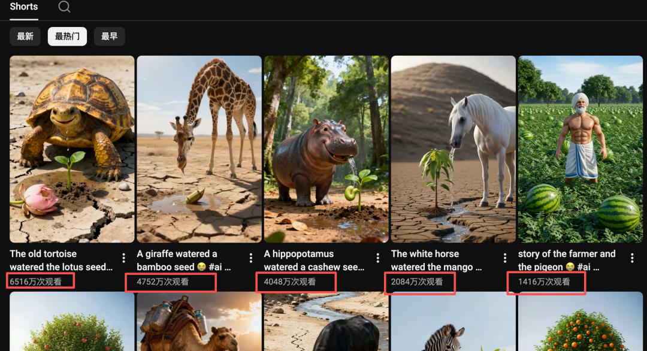Screen dimensions: 647x351
Task: Open the giraffe watered bamboo seed title
Action: click(183, 261)
